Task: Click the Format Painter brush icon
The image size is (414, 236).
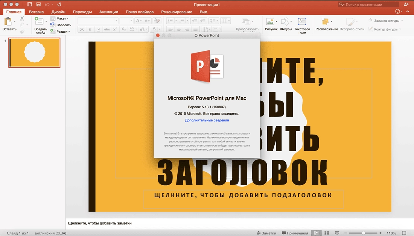Action: [x=22, y=31]
